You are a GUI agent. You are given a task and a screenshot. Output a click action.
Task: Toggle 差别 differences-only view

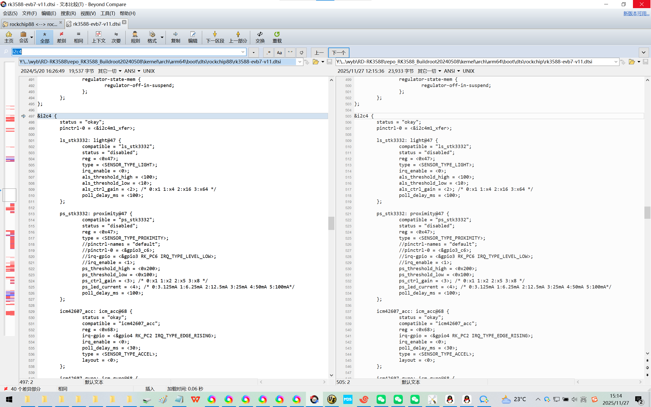pos(61,37)
